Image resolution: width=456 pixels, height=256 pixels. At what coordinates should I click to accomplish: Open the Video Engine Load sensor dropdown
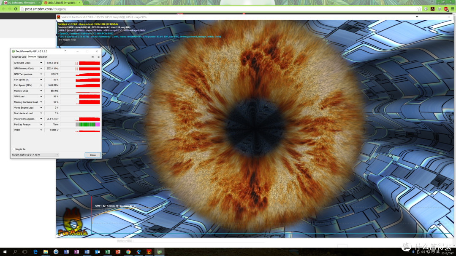coord(41,108)
